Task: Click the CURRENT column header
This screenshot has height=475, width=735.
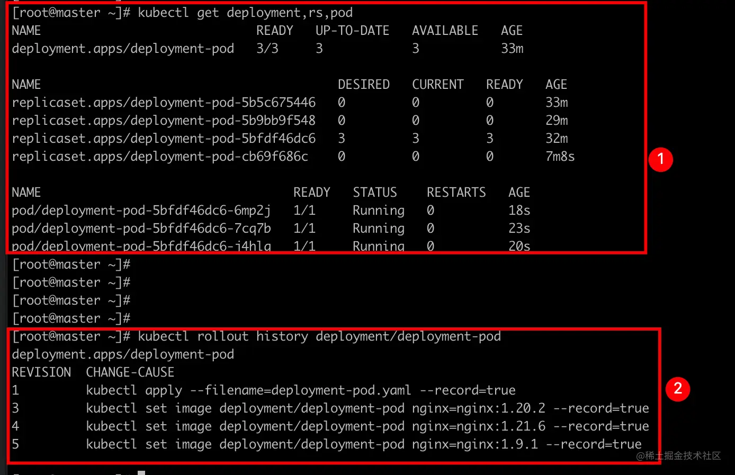Action: 438,85
